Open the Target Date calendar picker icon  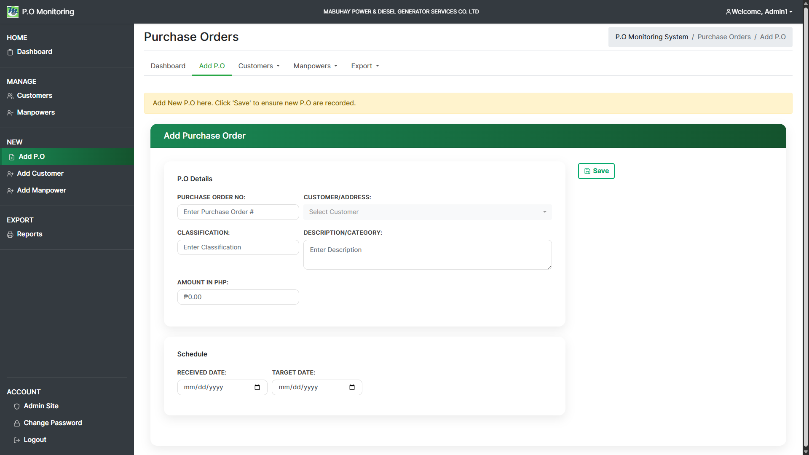(352, 388)
